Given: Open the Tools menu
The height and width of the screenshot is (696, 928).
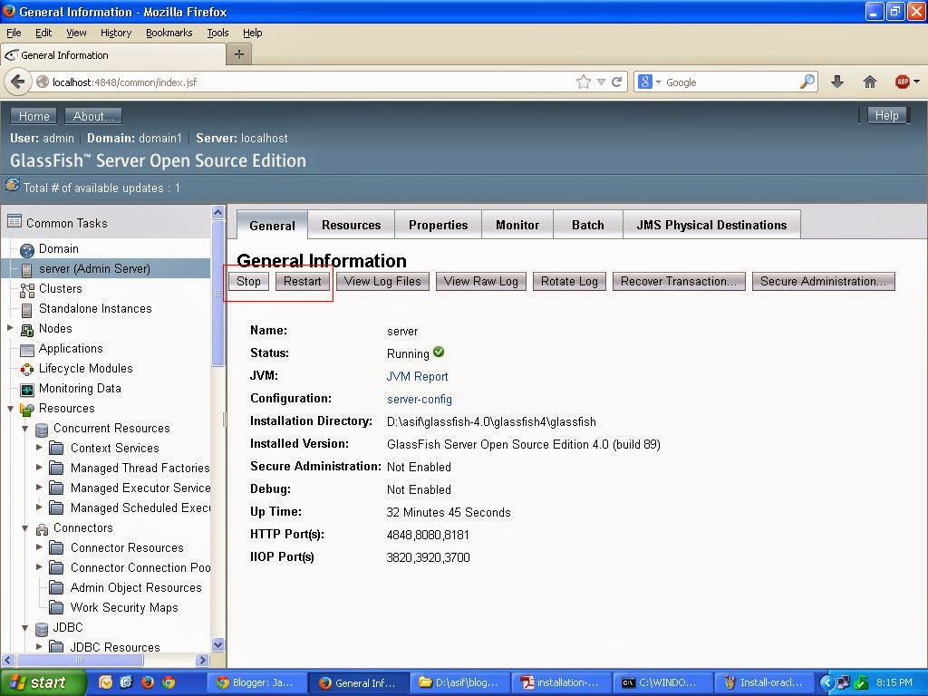Looking at the screenshot, I should (217, 33).
